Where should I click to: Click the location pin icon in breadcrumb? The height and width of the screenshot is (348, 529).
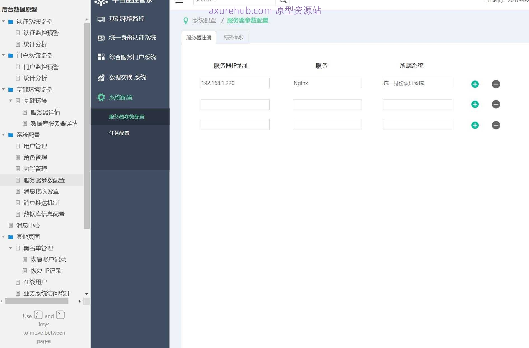pos(186,21)
